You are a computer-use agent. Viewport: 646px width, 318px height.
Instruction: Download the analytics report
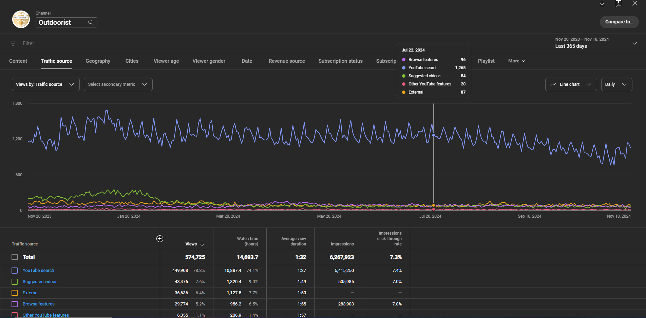click(x=602, y=3)
